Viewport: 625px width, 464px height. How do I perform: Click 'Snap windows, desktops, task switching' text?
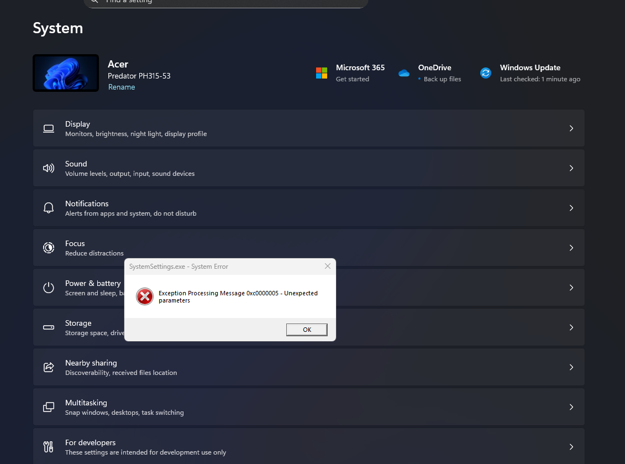click(124, 413)
